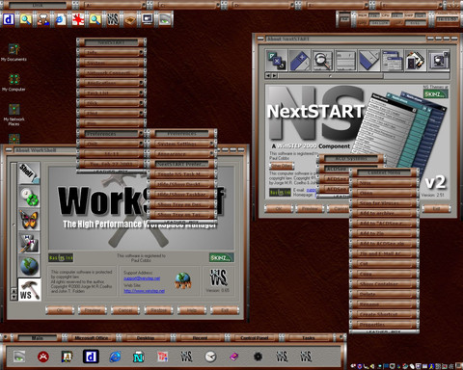Select the butterfly icon in WorkShelf sidebar

pyautogui.click(x=29, y=220)
